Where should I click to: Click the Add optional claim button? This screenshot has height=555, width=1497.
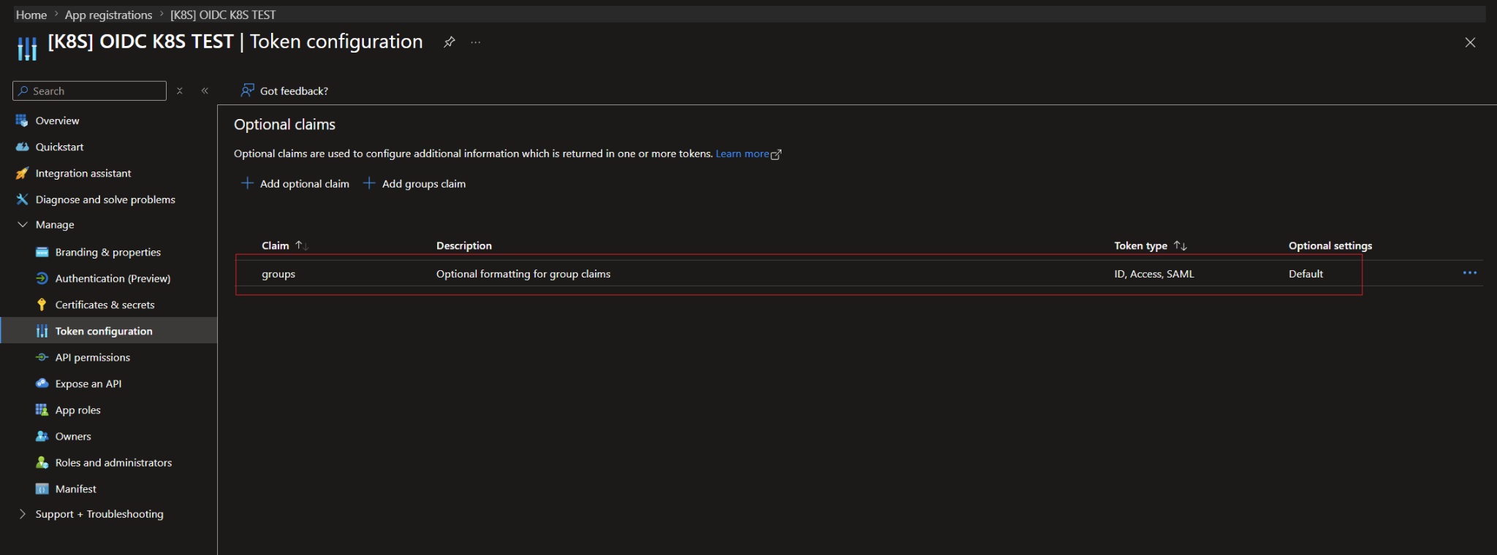coord(295,183)
